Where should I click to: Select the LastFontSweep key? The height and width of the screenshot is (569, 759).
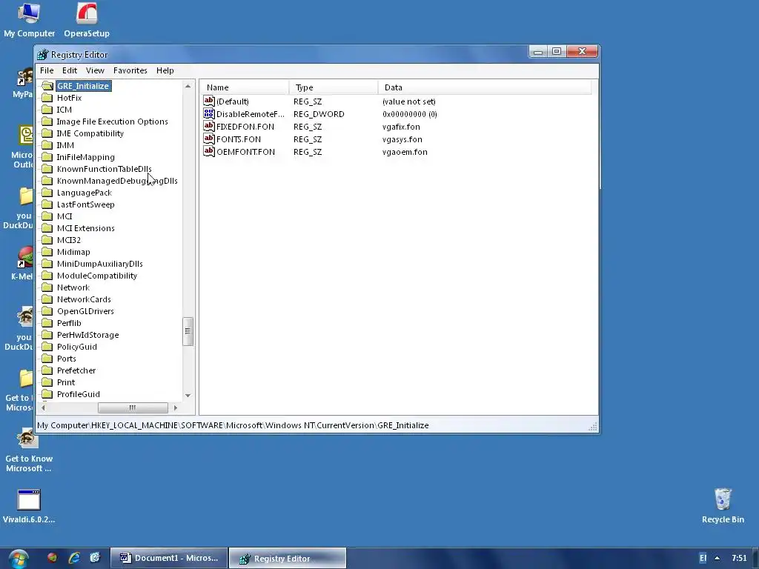(x=86, y=204)
